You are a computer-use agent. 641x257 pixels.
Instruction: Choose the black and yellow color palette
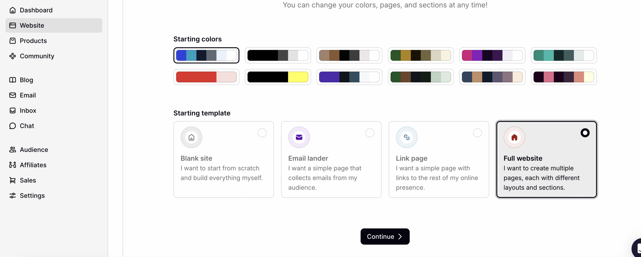[x=278, y=77]
